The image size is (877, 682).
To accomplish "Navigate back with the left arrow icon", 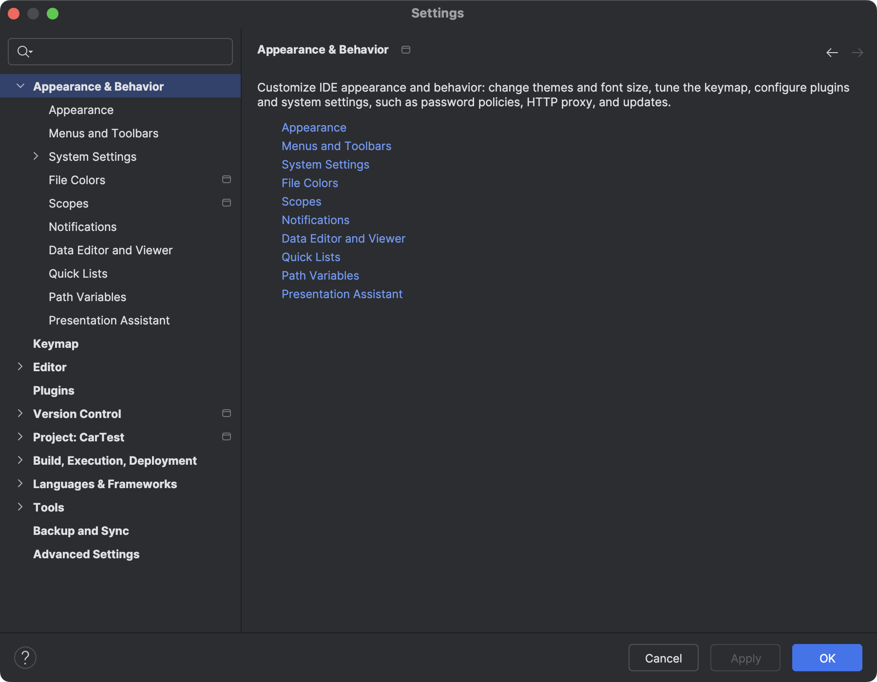I will pos(831,53).
